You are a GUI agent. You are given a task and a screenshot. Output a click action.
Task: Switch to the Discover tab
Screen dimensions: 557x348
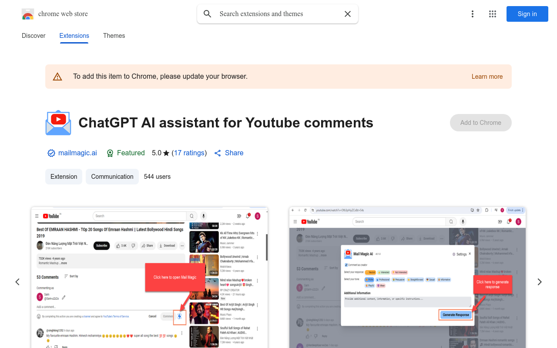[x=34, y=36]
